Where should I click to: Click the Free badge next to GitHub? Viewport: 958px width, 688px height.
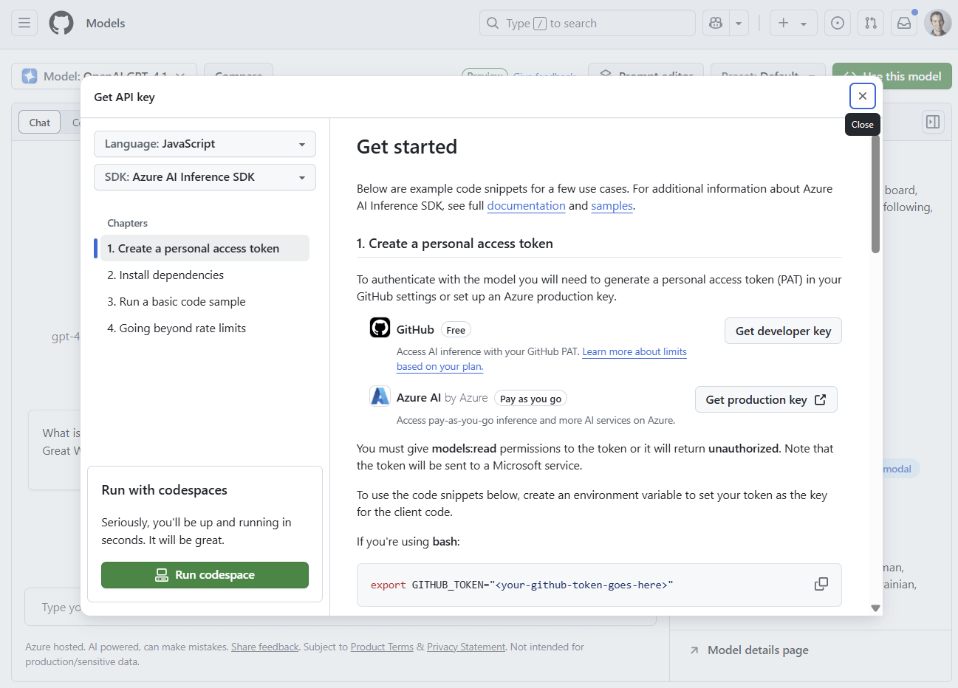456,330
